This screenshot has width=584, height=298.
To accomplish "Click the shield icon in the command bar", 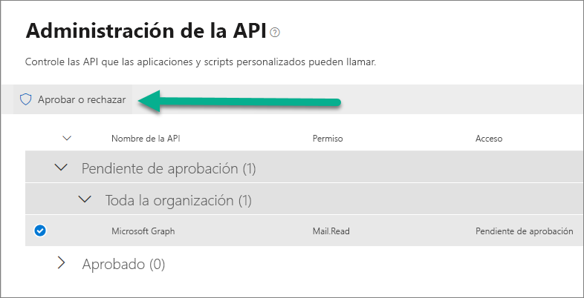I will click(x=26, y=99).
